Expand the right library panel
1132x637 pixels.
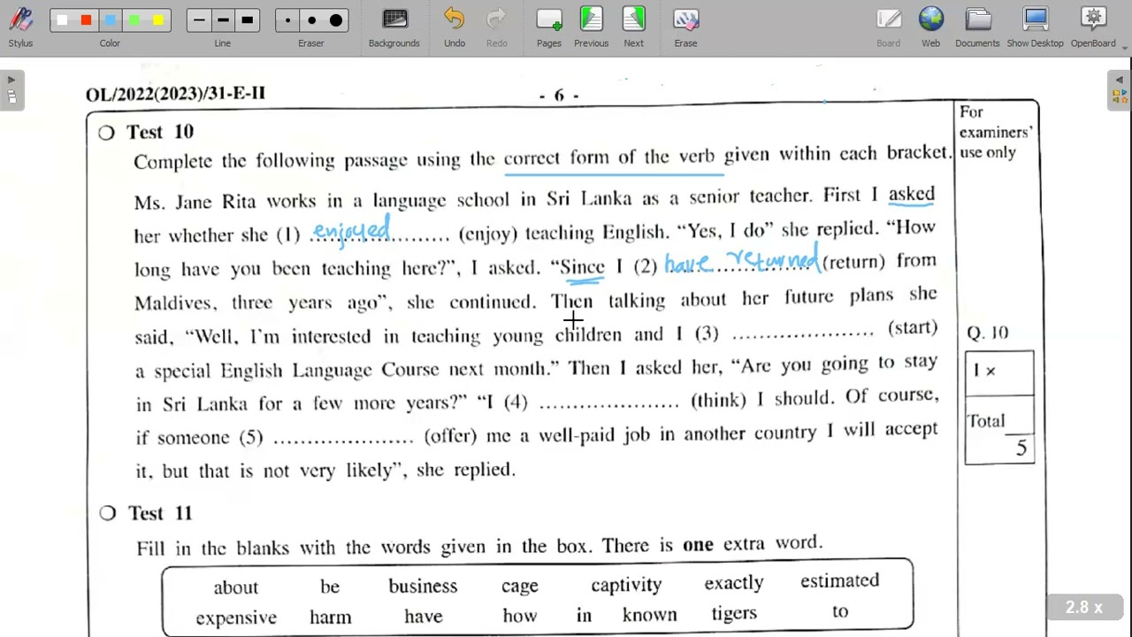[x=1119, y=89]
